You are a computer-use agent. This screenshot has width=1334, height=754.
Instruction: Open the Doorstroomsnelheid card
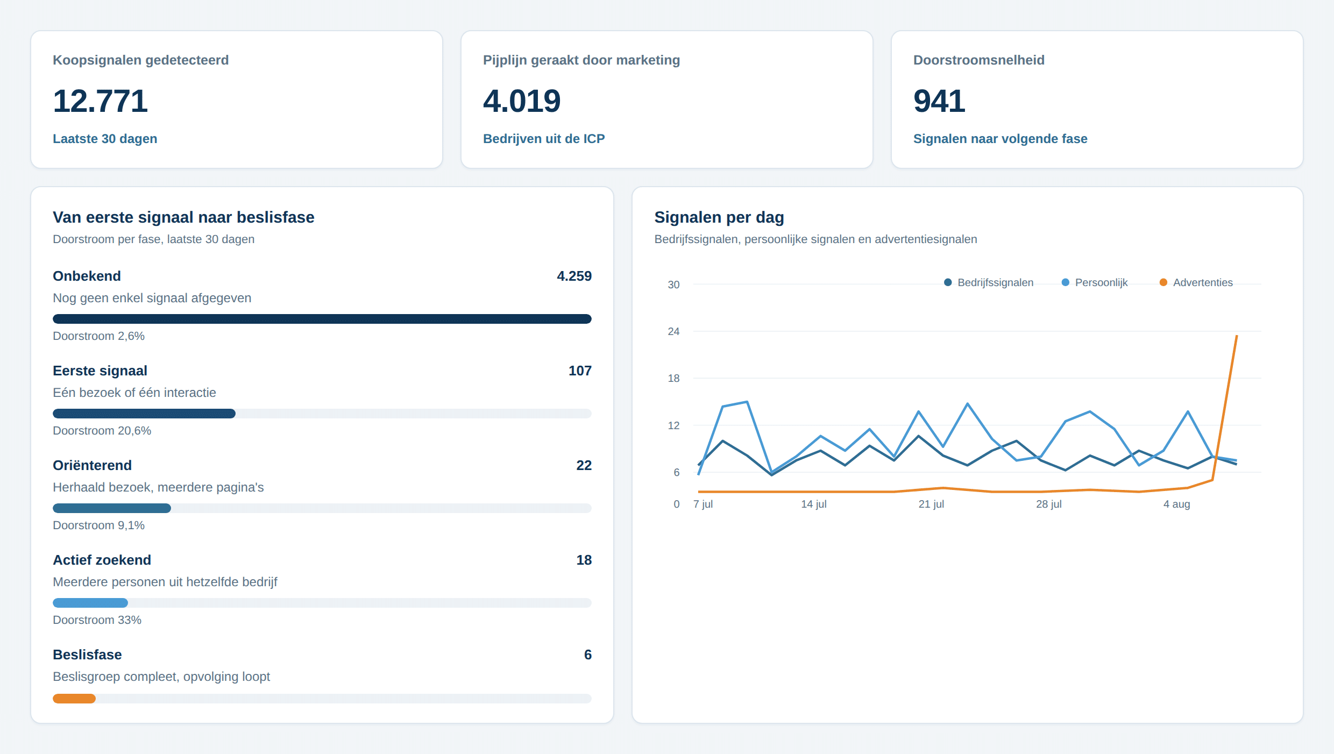click(1097, 99)
